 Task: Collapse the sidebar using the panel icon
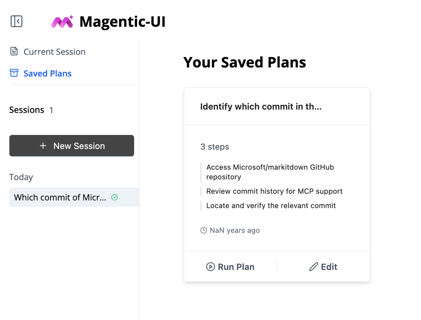click(17, 21)
